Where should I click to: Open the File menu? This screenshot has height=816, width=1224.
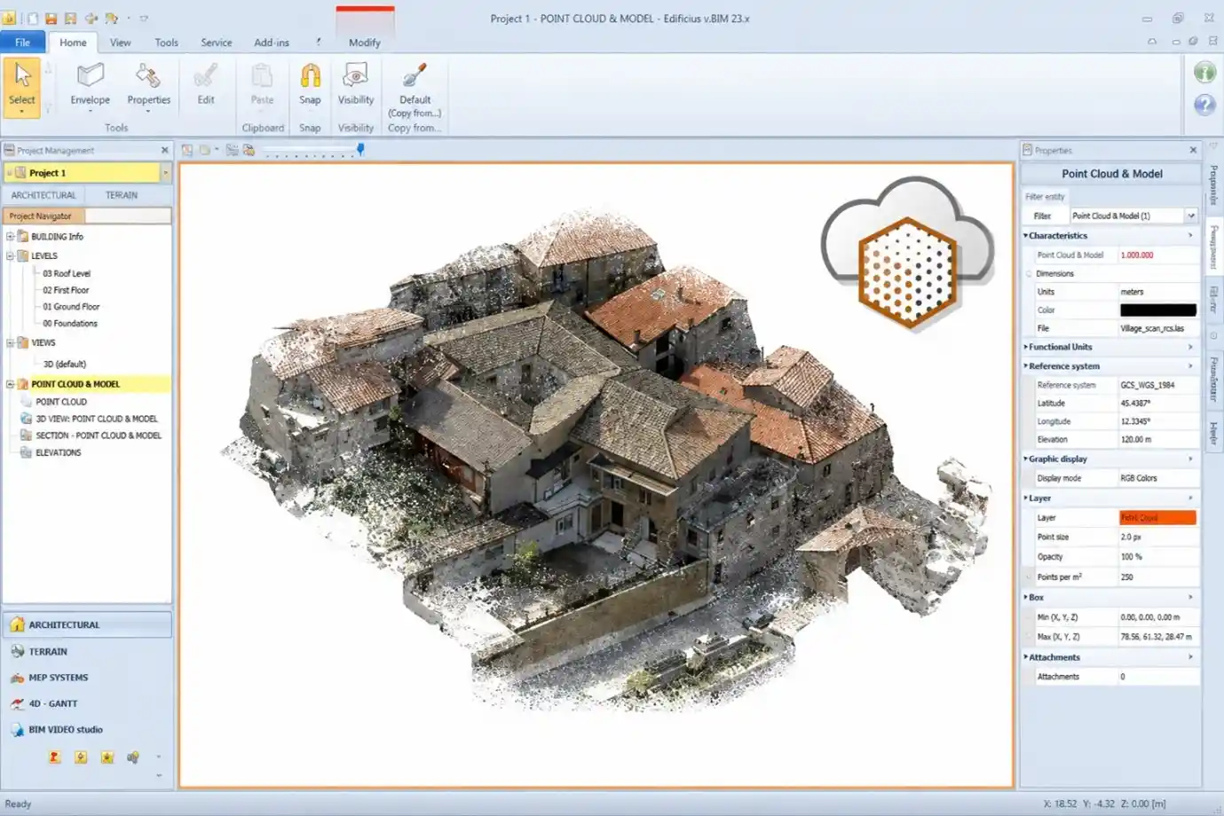point(22,42)
